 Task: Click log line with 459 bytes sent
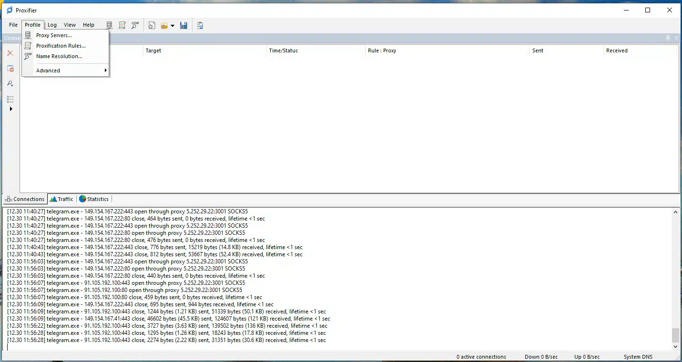134,297
